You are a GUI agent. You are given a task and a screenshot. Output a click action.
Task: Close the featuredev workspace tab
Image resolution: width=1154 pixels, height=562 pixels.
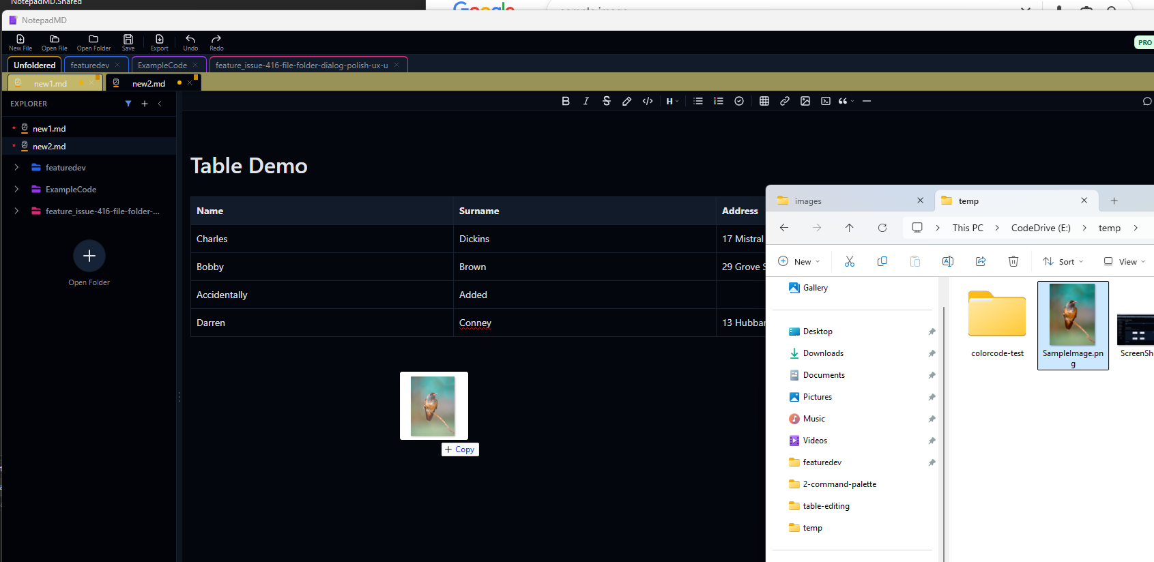point(117,65)
